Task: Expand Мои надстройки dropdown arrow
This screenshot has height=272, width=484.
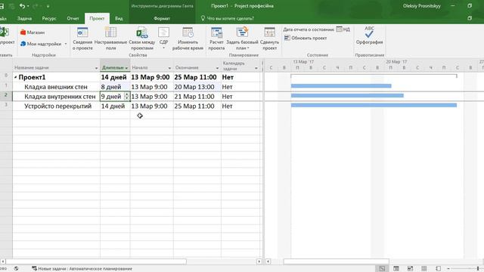Action: point(66,44)
